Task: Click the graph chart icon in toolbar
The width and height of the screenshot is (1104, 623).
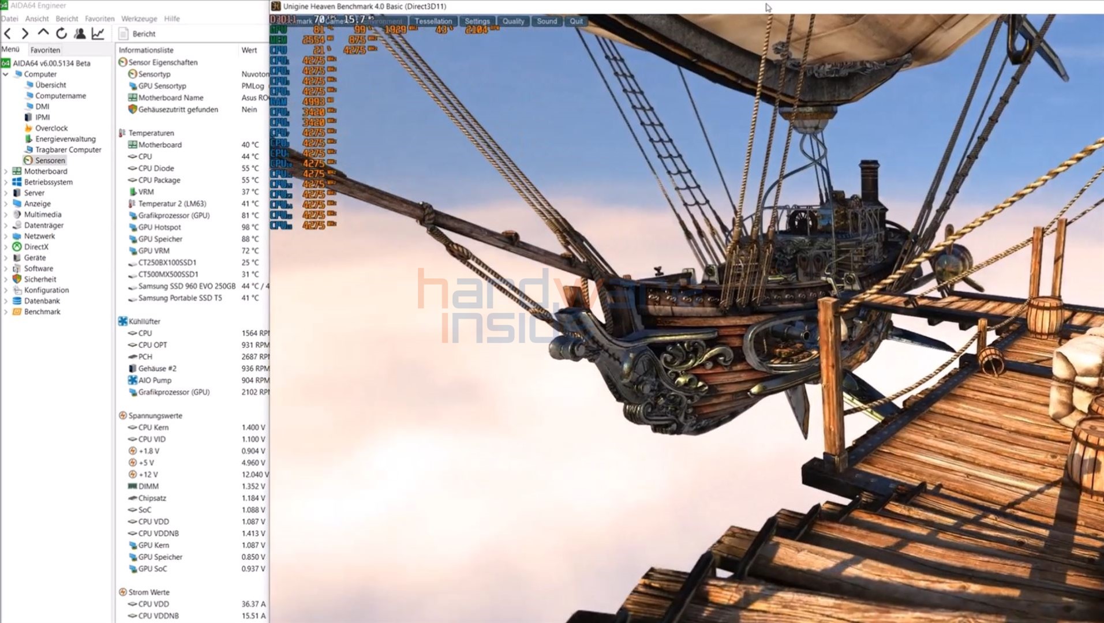Action: (x=98, y=34)
